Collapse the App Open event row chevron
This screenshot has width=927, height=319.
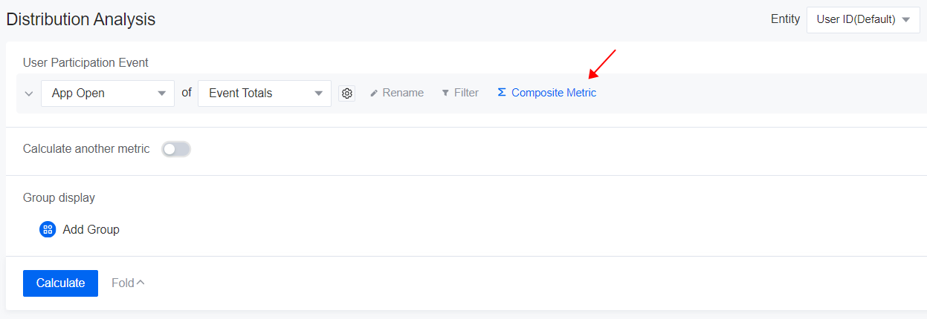click(29, 93)
